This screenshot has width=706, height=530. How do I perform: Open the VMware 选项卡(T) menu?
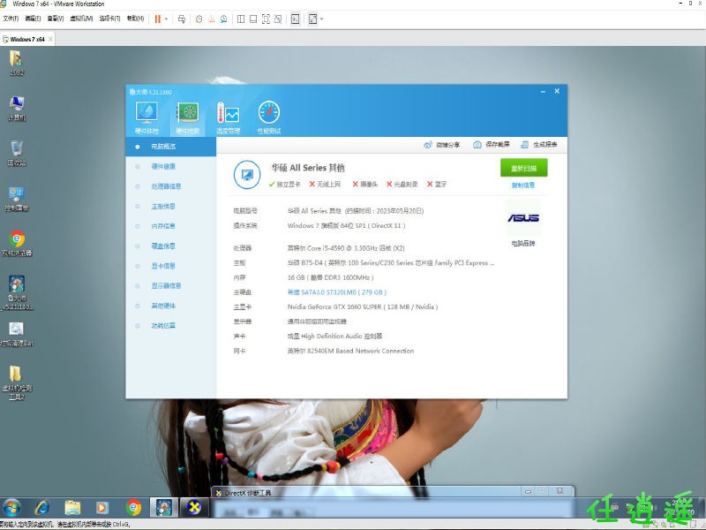coord(109,19)
